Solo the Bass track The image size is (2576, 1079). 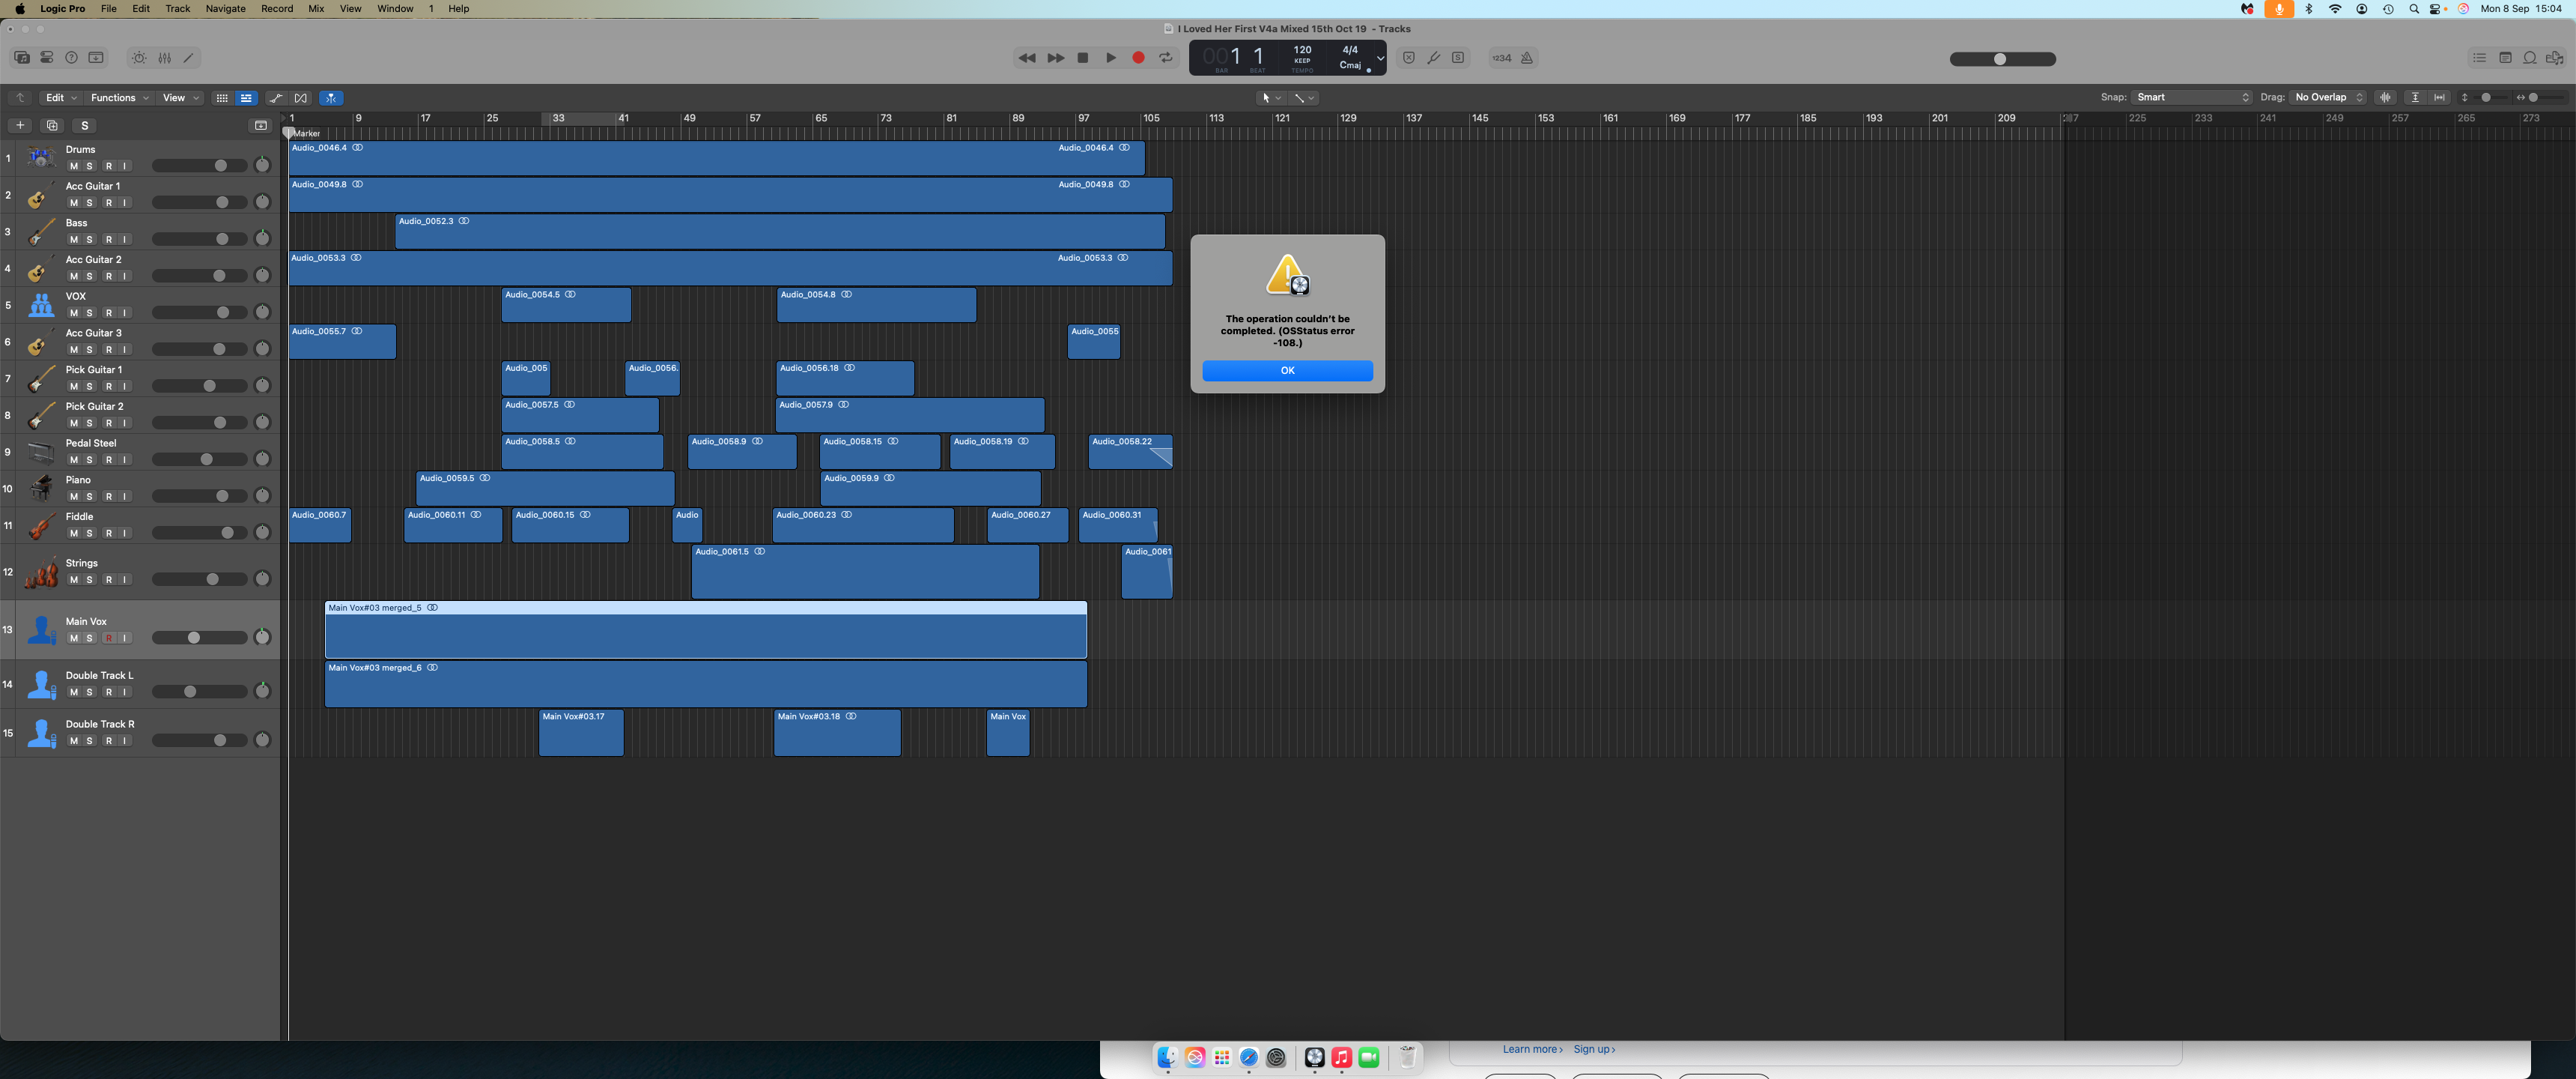90,239
